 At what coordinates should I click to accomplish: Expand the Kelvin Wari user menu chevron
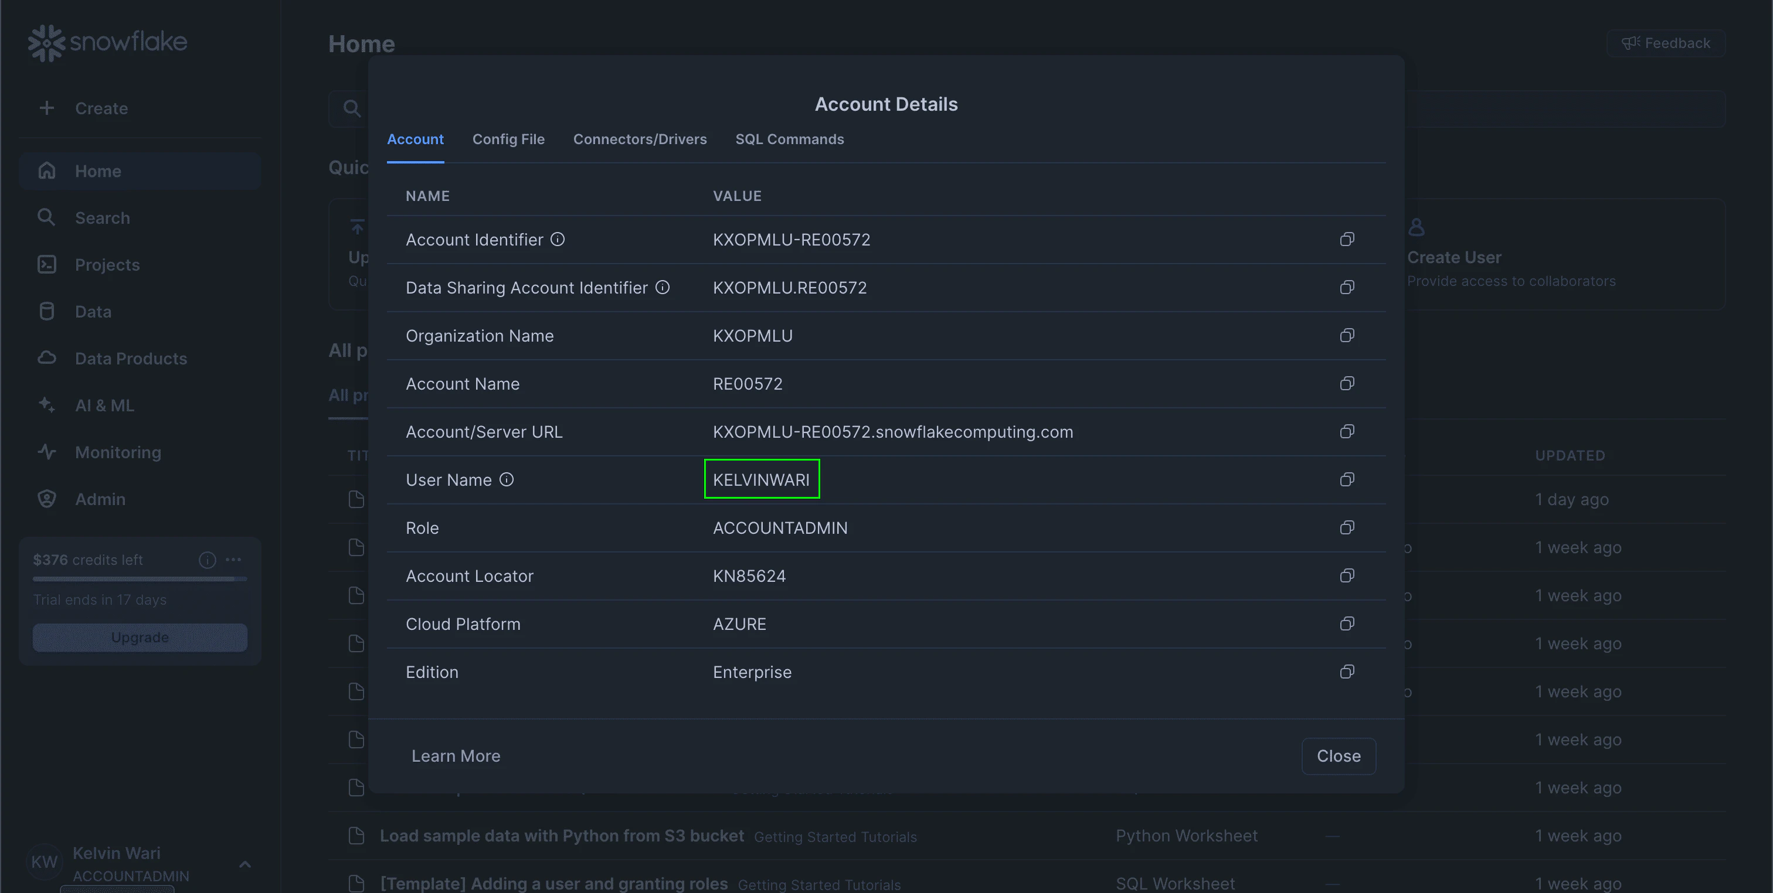pos(245,864)
